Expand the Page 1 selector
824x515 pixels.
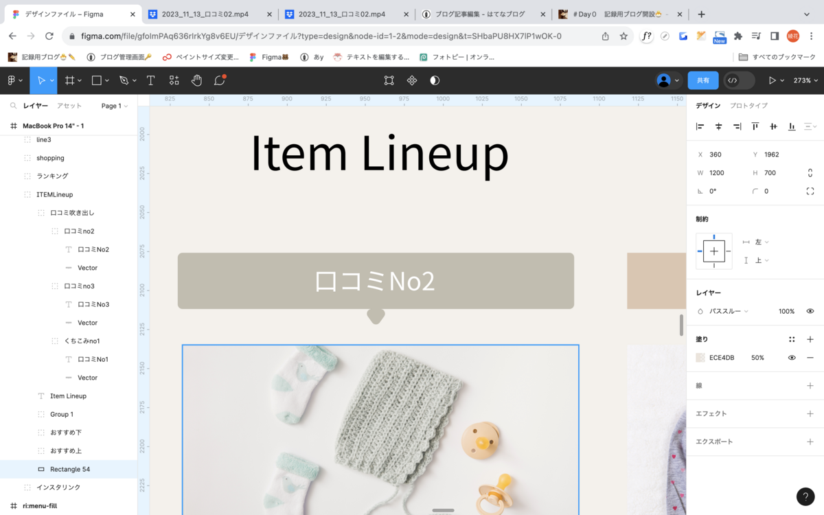tap(115, 106)
